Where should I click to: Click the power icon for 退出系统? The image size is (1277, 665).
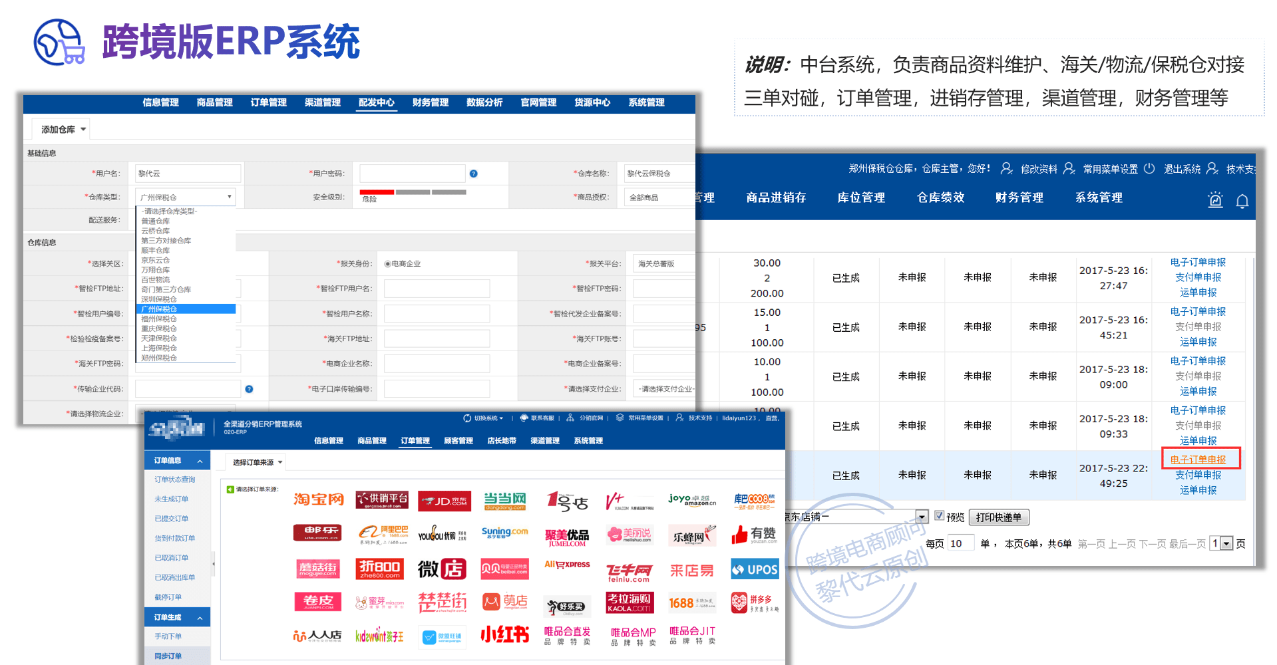1149,168
